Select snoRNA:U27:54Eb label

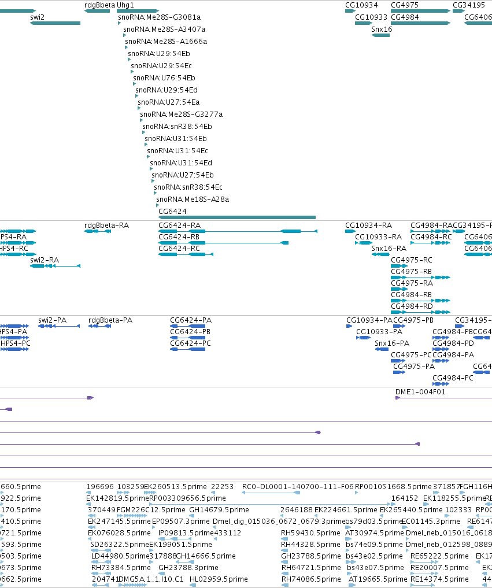pos(183,175)
